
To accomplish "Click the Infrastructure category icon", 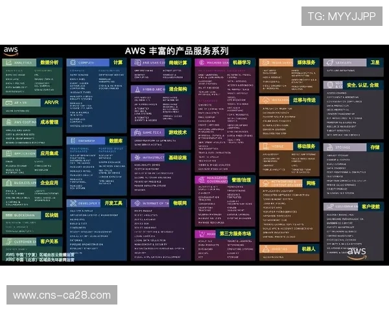I will pos(137,157).
